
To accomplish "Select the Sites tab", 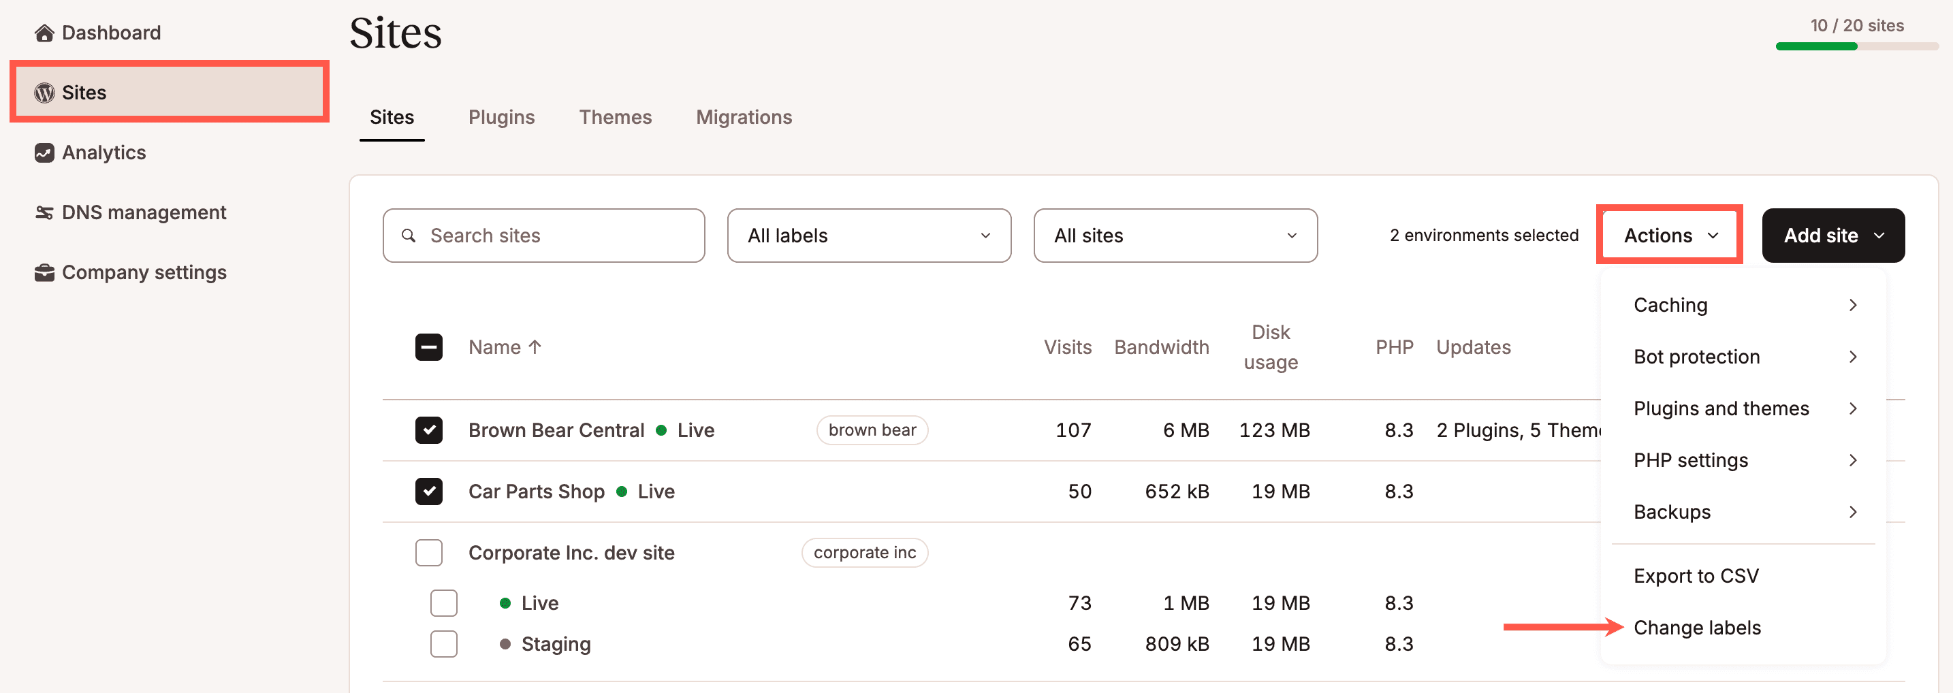I will [391, 117].
